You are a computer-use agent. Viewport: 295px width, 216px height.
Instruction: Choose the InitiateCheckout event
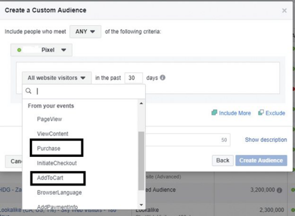coord(57,163)
